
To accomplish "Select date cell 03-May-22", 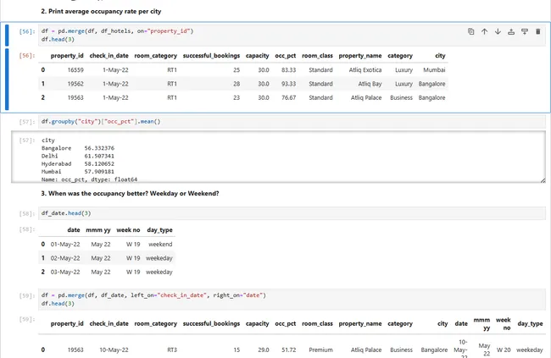I will click(x=65, y=272).
